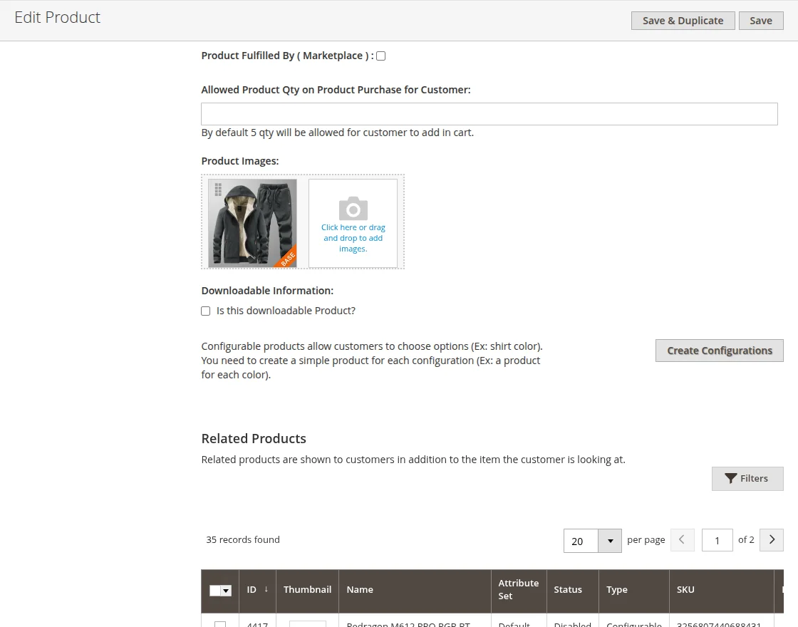Viewport: 798px width, 627px height.
Task: Check 'Is this downloadable Product?'
Action: [x=205, y=311]
